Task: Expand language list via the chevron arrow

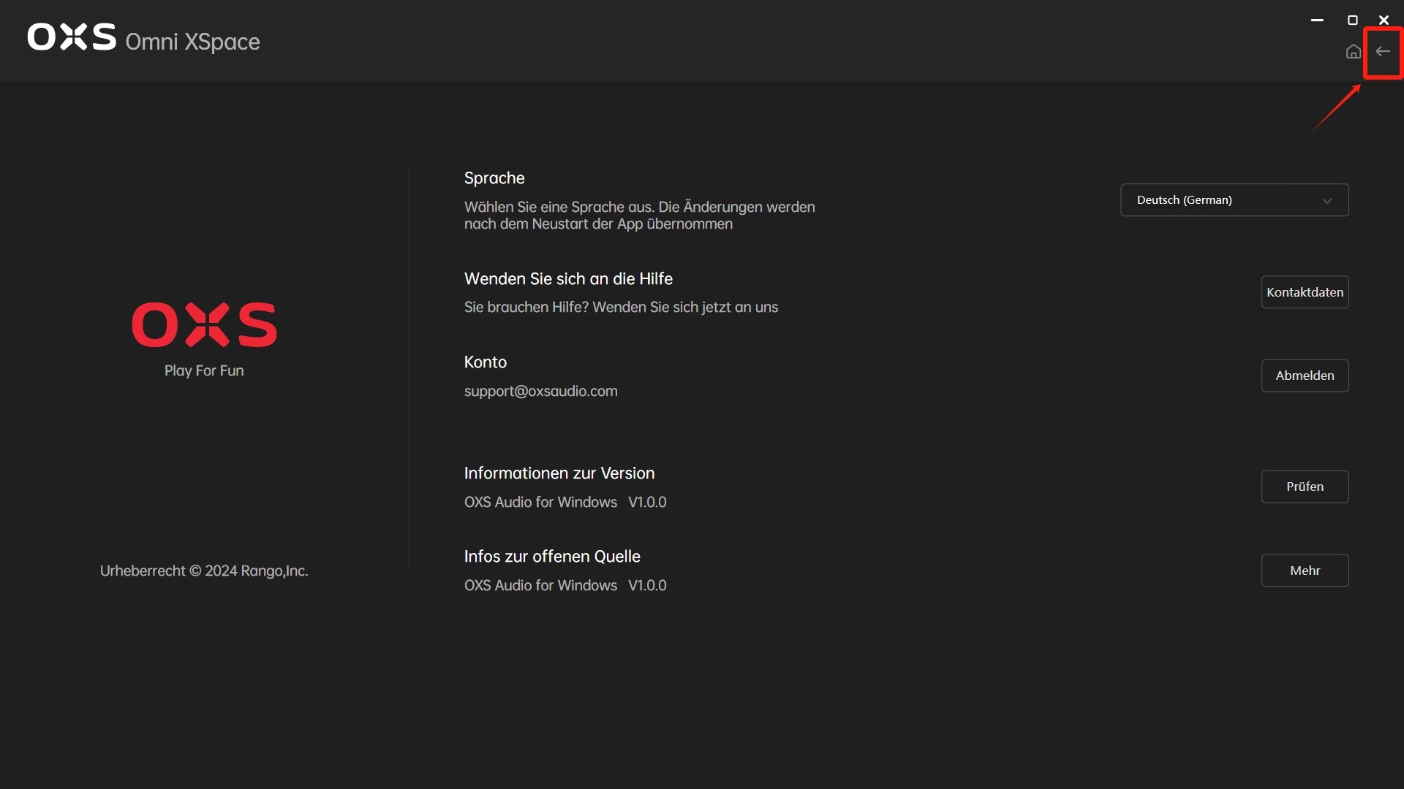Action: pyautogui.click(x=1326, y=201)
